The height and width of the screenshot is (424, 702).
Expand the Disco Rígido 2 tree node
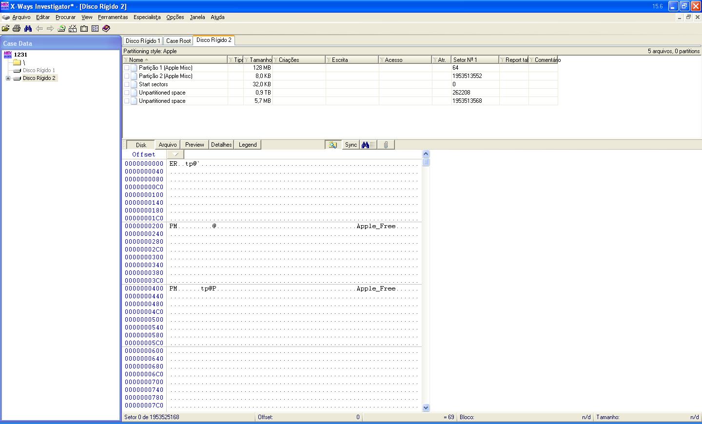[8, 78]
